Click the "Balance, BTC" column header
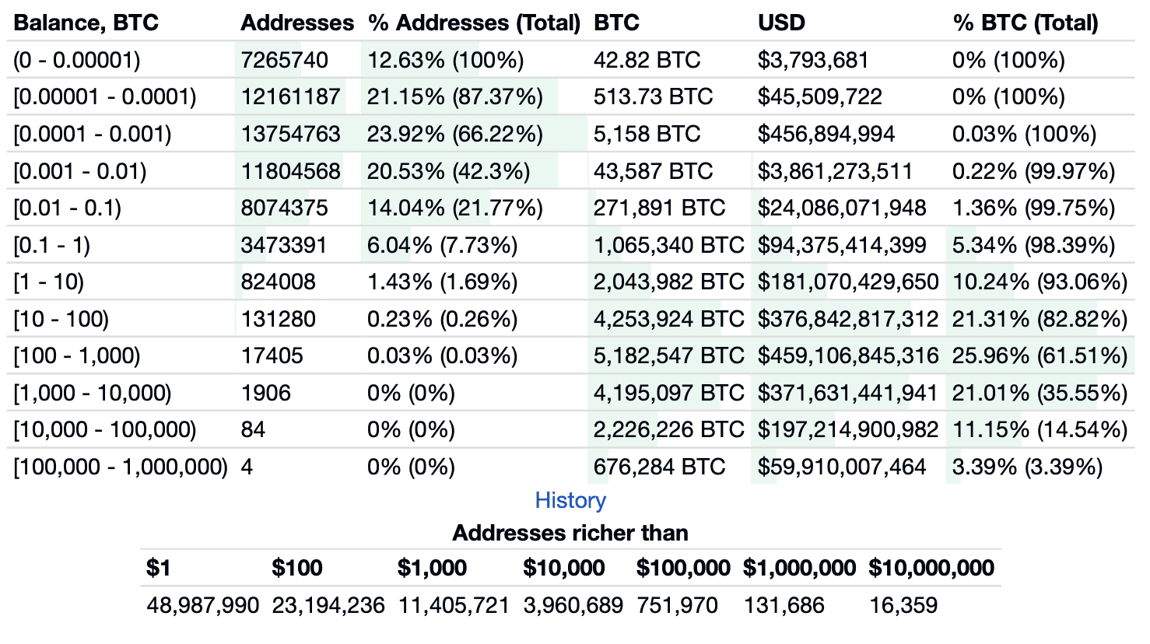Image resolution: width=1150 pixels, height=644 pixels. tap(86, 23)
